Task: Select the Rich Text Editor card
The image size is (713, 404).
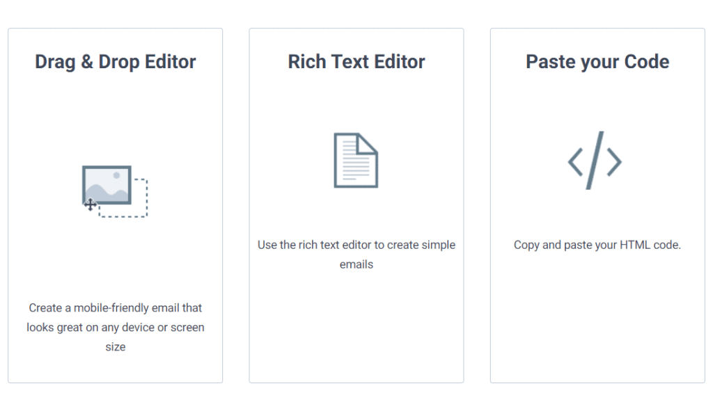Action: click(x=356, y=206)
